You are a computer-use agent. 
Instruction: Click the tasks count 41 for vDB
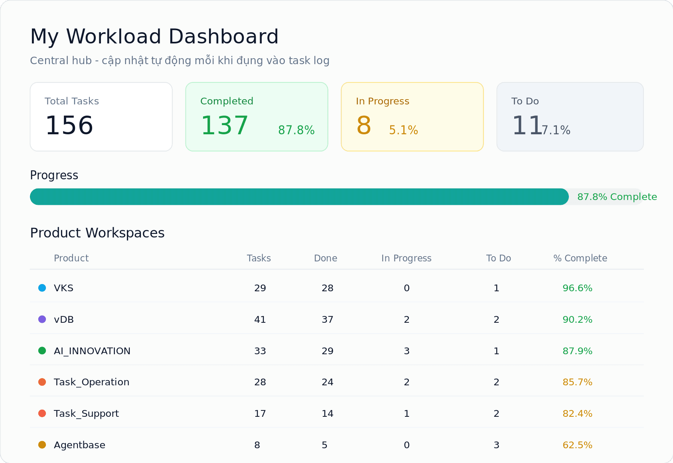point(260,320)
